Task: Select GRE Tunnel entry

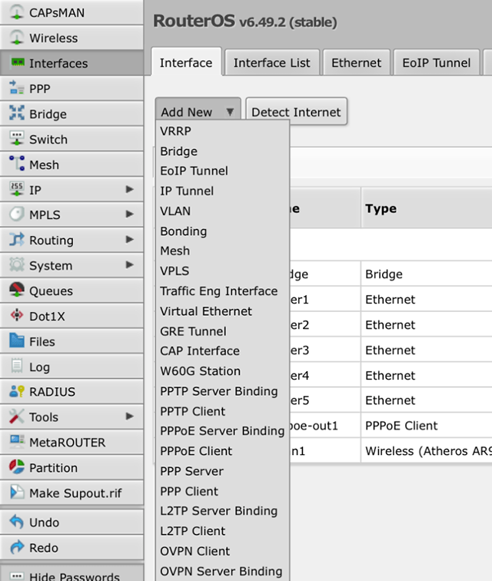Action: coord(222,331)
